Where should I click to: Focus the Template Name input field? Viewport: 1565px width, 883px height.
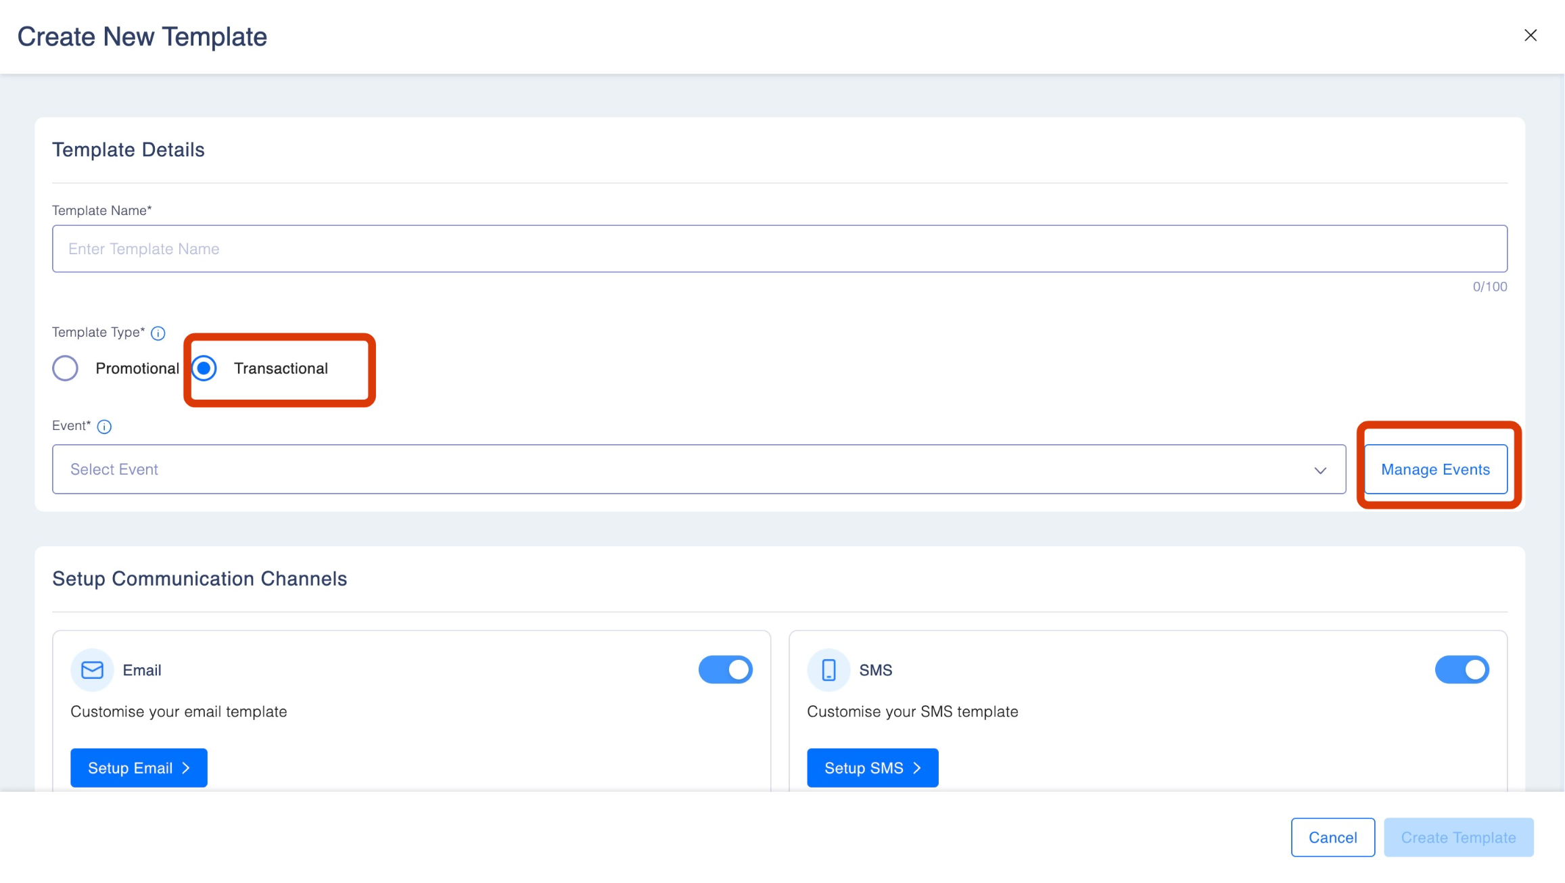779,249
